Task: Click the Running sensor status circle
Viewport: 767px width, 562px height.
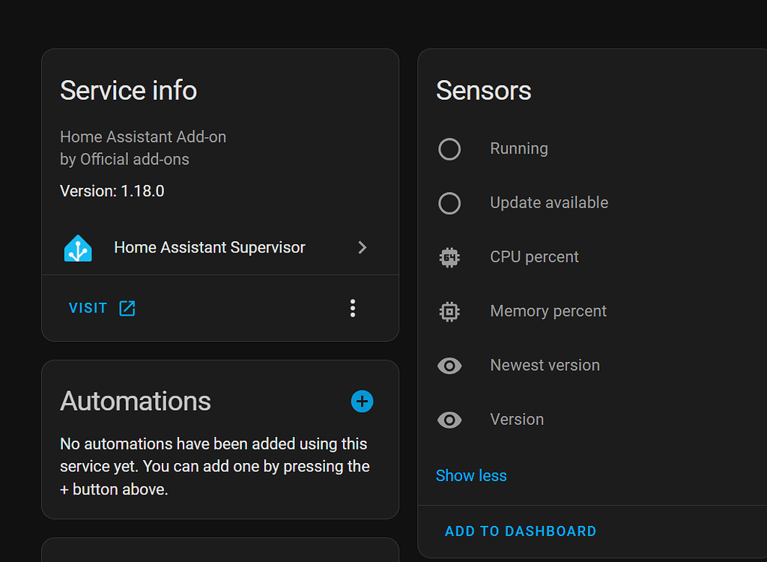Action: tap(449, 149)
